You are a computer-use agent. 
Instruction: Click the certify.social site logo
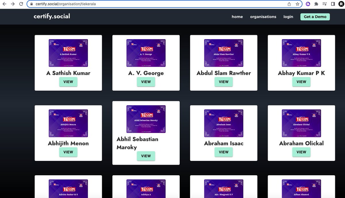coord(52,16)
